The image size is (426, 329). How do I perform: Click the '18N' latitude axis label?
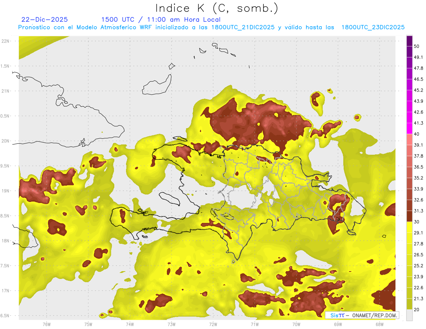coord(5,241)
